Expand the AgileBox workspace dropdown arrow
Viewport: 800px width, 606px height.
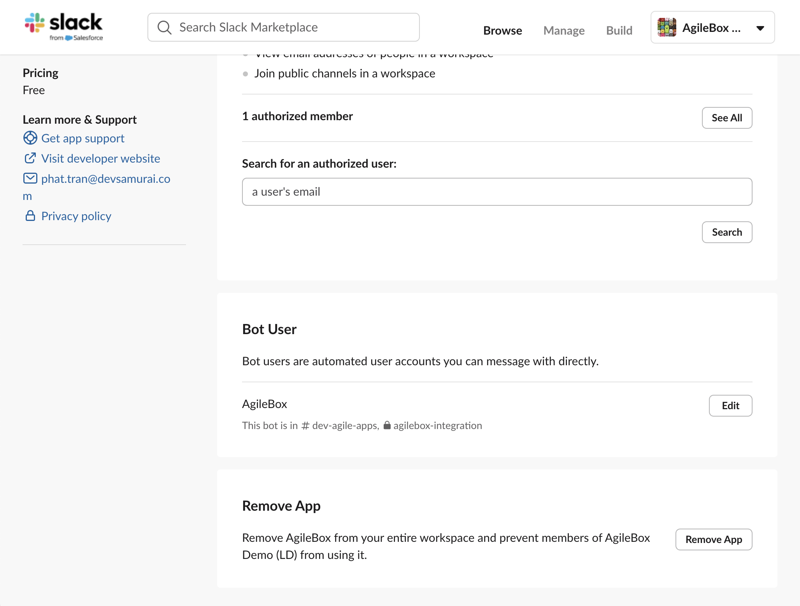[760, 28]
